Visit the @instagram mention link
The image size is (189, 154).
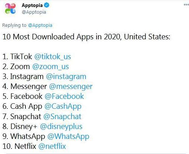coord(66,76)
